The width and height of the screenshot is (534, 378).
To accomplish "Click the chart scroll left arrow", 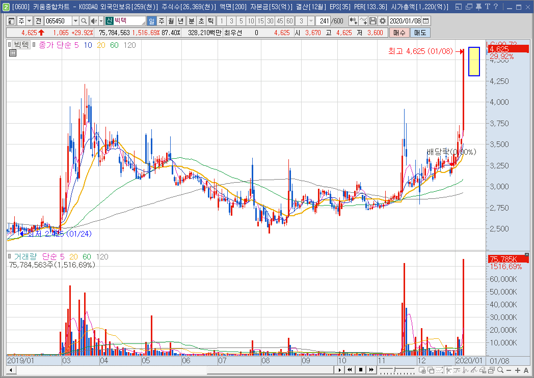I will coord(11,370).
